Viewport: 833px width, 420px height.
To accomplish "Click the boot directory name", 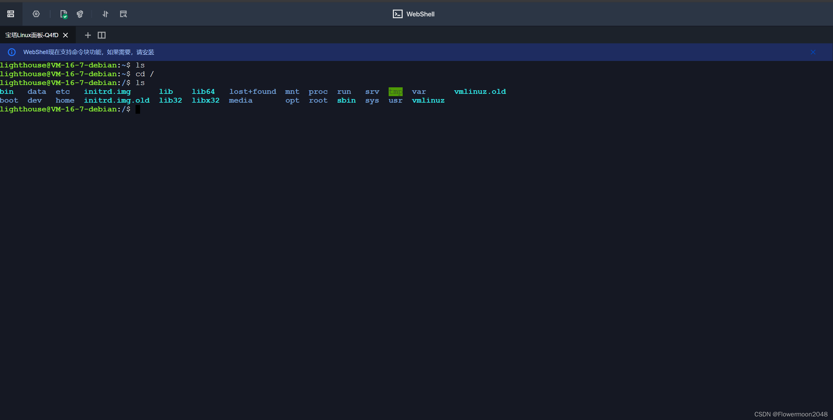I will pos(9,100).
